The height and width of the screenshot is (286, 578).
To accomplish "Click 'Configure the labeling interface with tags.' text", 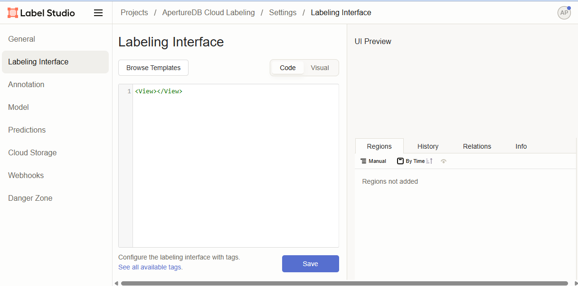I will click(x=179, y=258).
